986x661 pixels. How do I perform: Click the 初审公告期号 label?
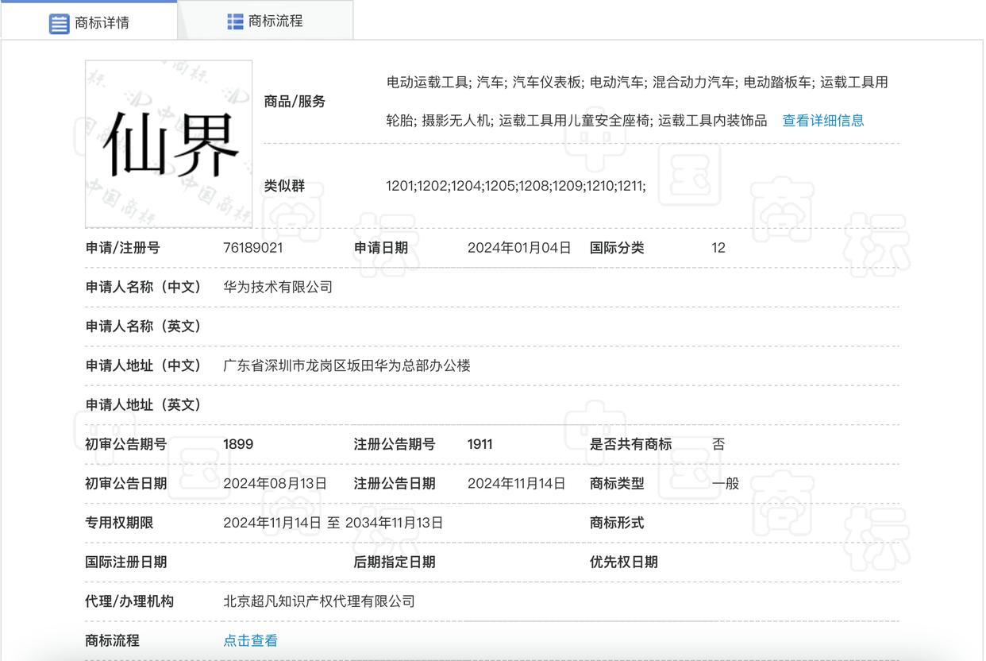(x=126, y=444)
